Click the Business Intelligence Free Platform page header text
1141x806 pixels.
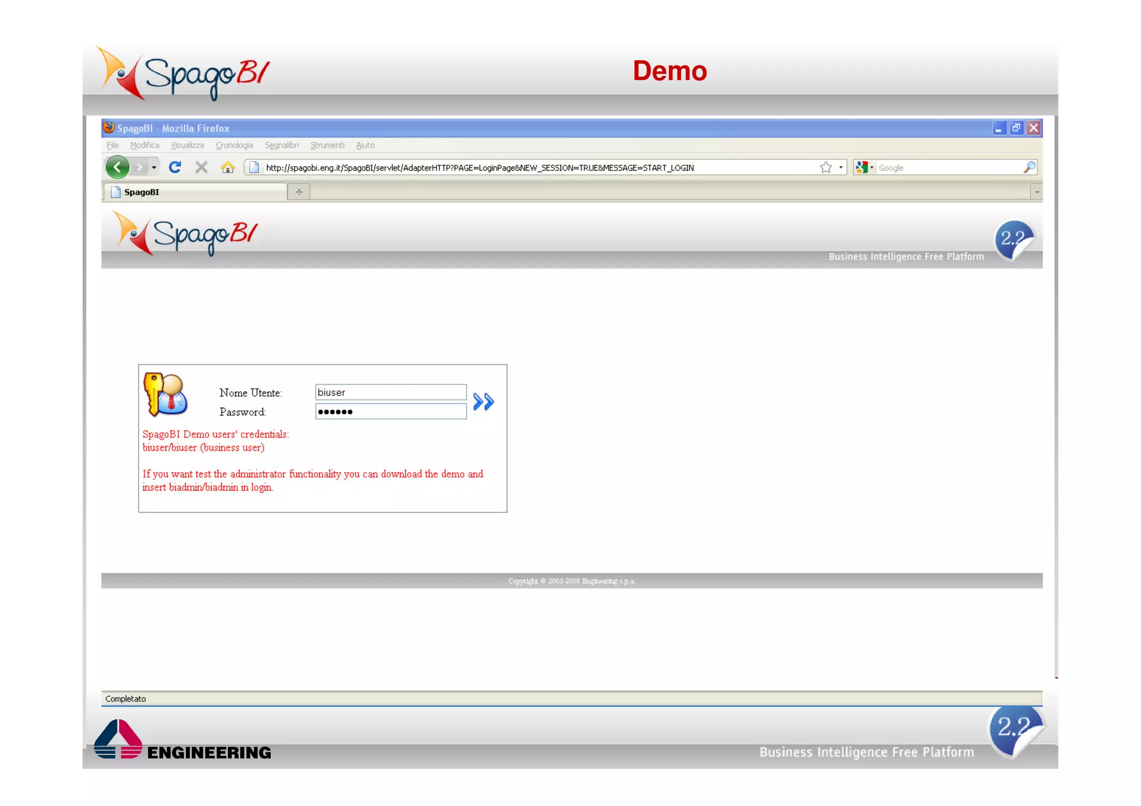pos(906,257)
